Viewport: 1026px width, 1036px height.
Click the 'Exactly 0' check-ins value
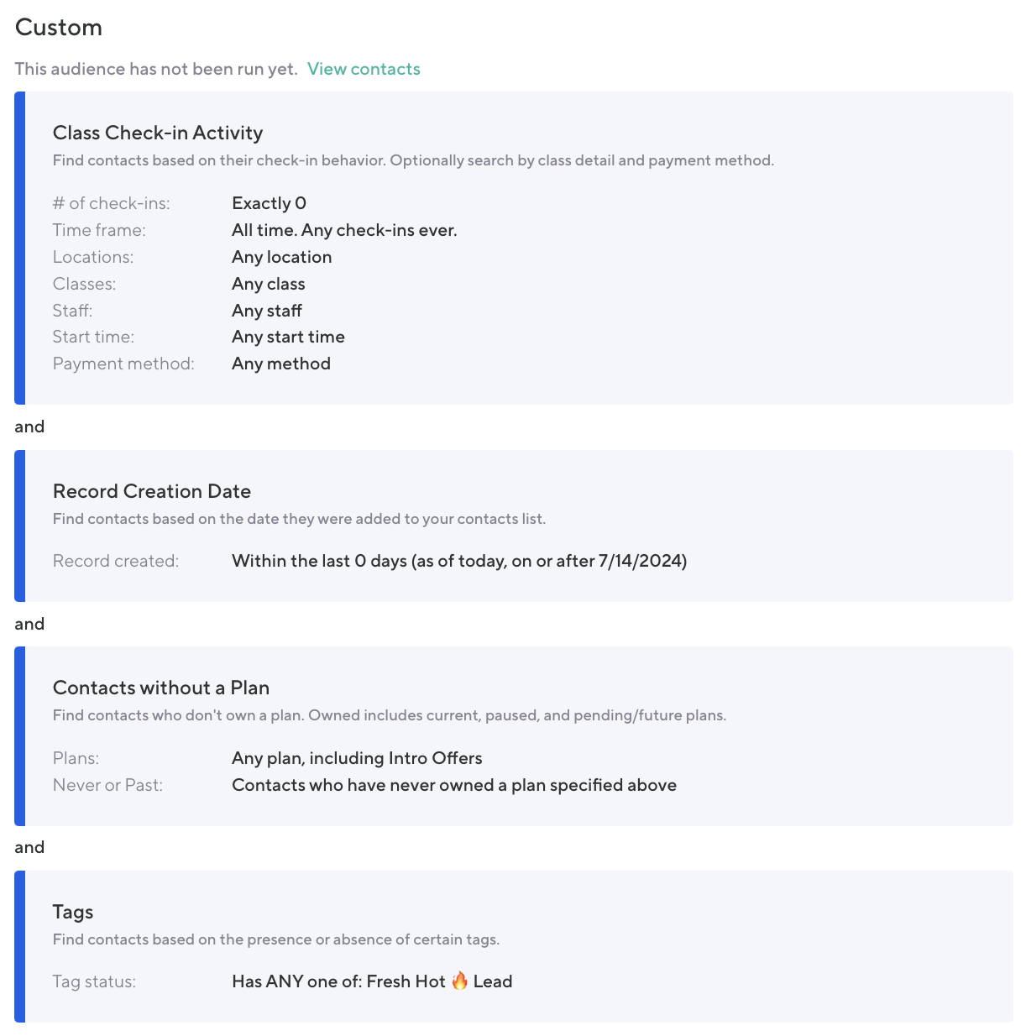pyautogui.click(x=269, y=203)
